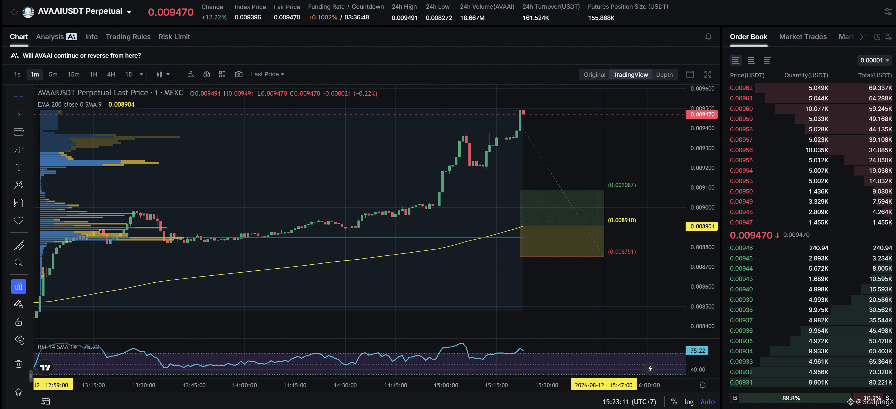
Task: Toggle the chart panel layout icon
Action: [x=690, y=74]
